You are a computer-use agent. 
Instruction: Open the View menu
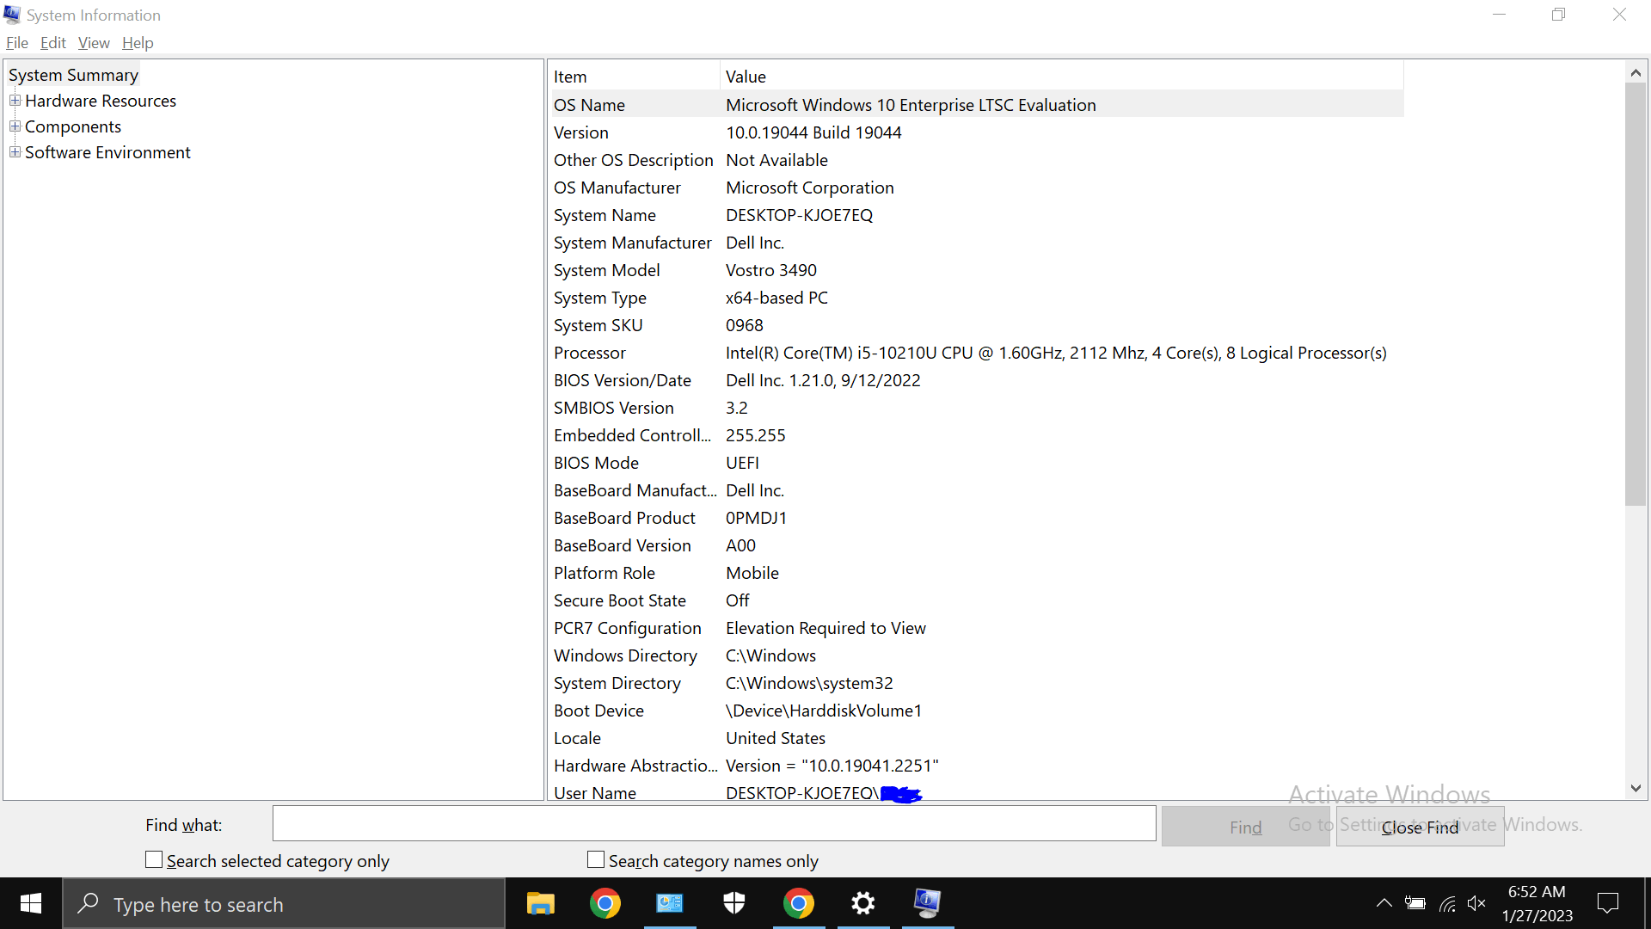pyautogui.click(x=94, y=43)
